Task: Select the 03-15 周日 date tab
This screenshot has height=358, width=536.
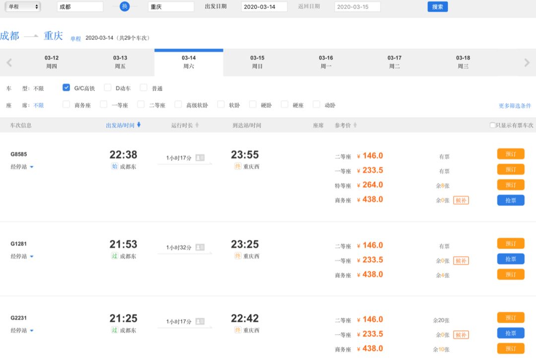Action: click(257, 62)
